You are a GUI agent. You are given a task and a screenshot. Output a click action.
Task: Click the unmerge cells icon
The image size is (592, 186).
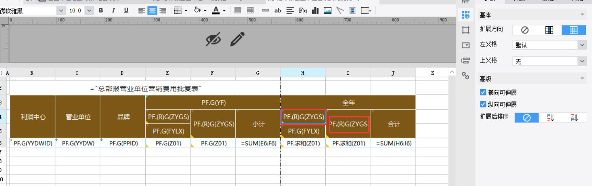click(250, 10)
